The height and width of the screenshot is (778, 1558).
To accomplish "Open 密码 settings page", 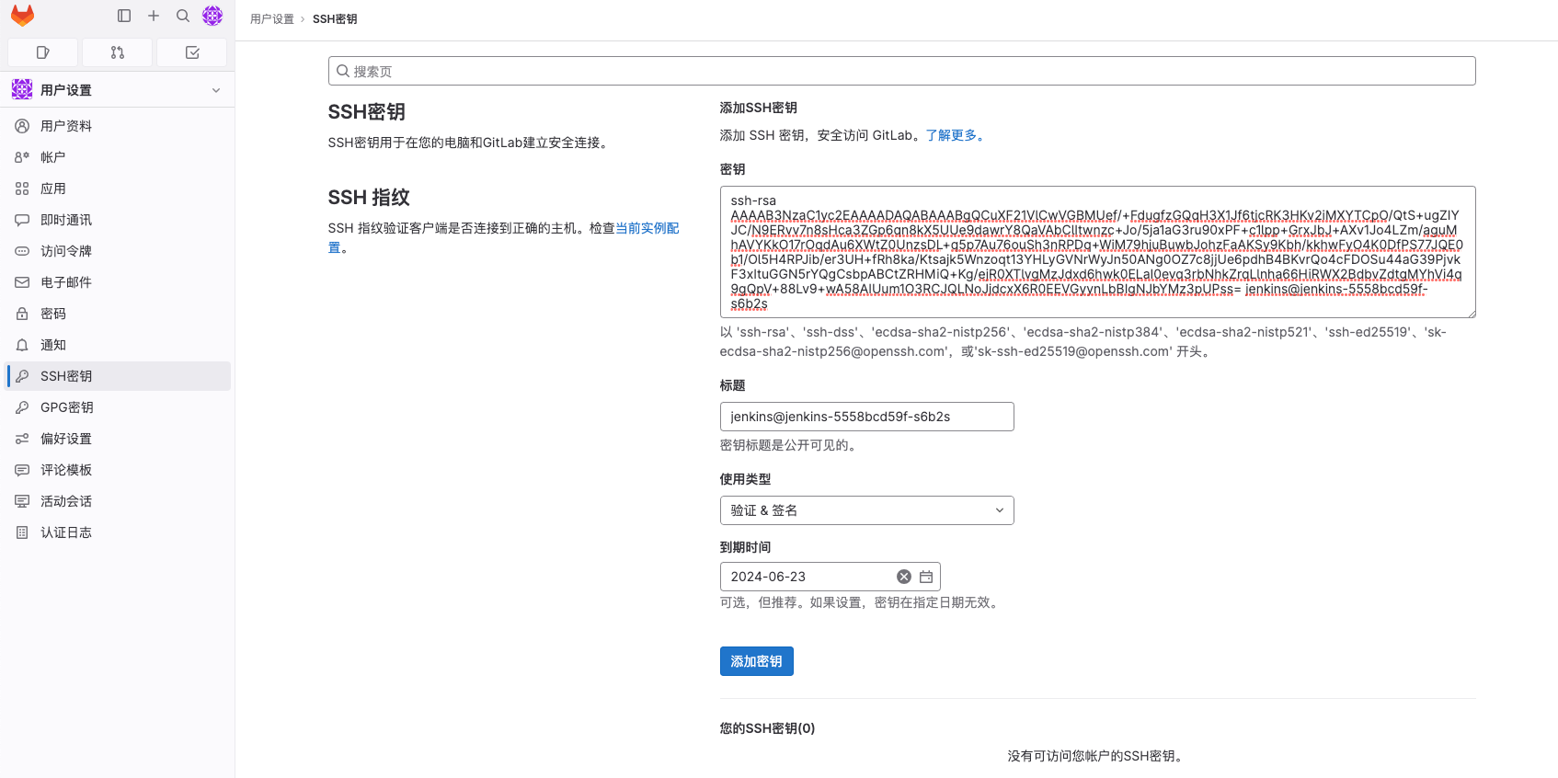I will [x=118, y=314].
